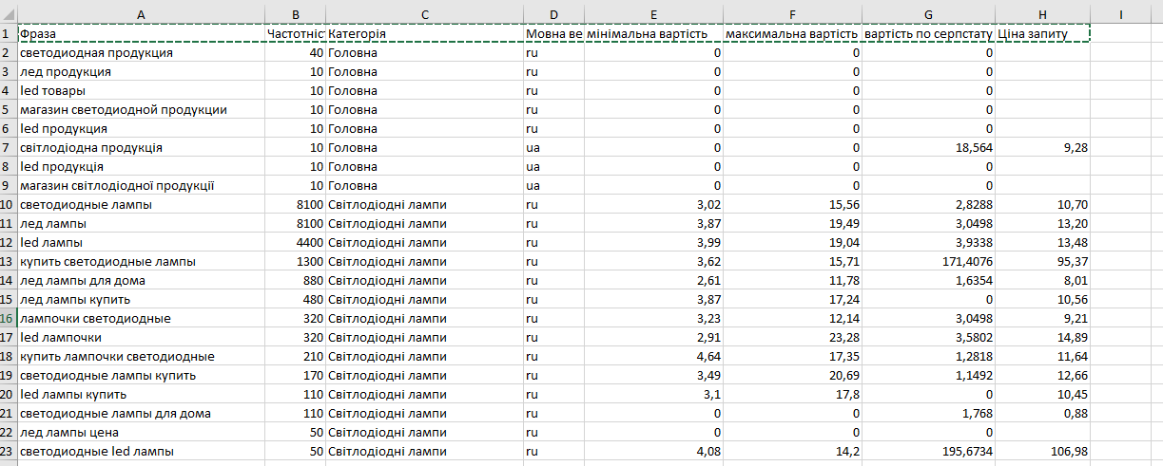Click the 'Фраза' header cell
1163x466 pixels.
141,34
